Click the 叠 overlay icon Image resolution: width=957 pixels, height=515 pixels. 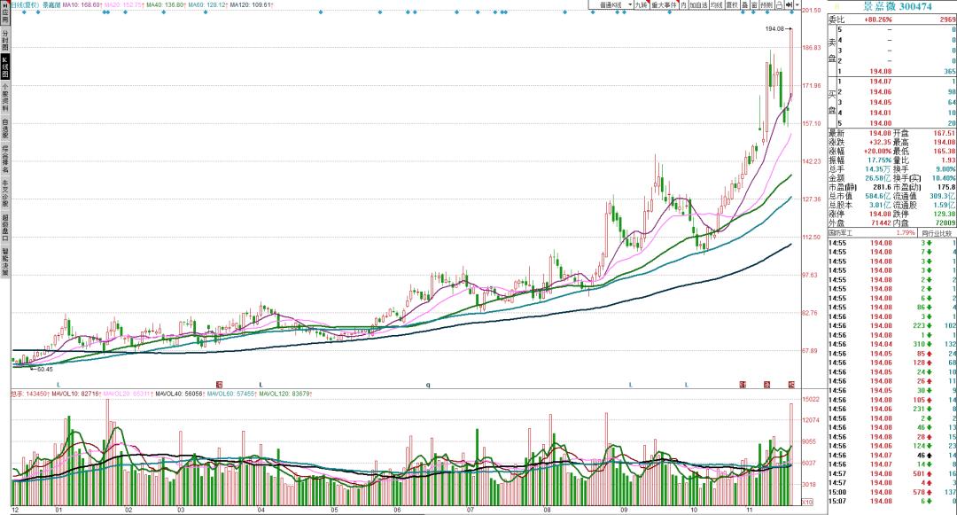click(x=745, y=4)
